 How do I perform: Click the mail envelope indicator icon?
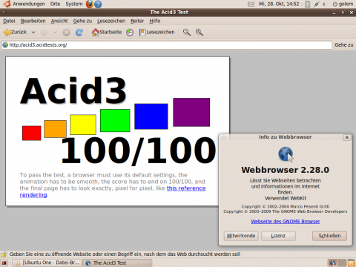(251, 4)
